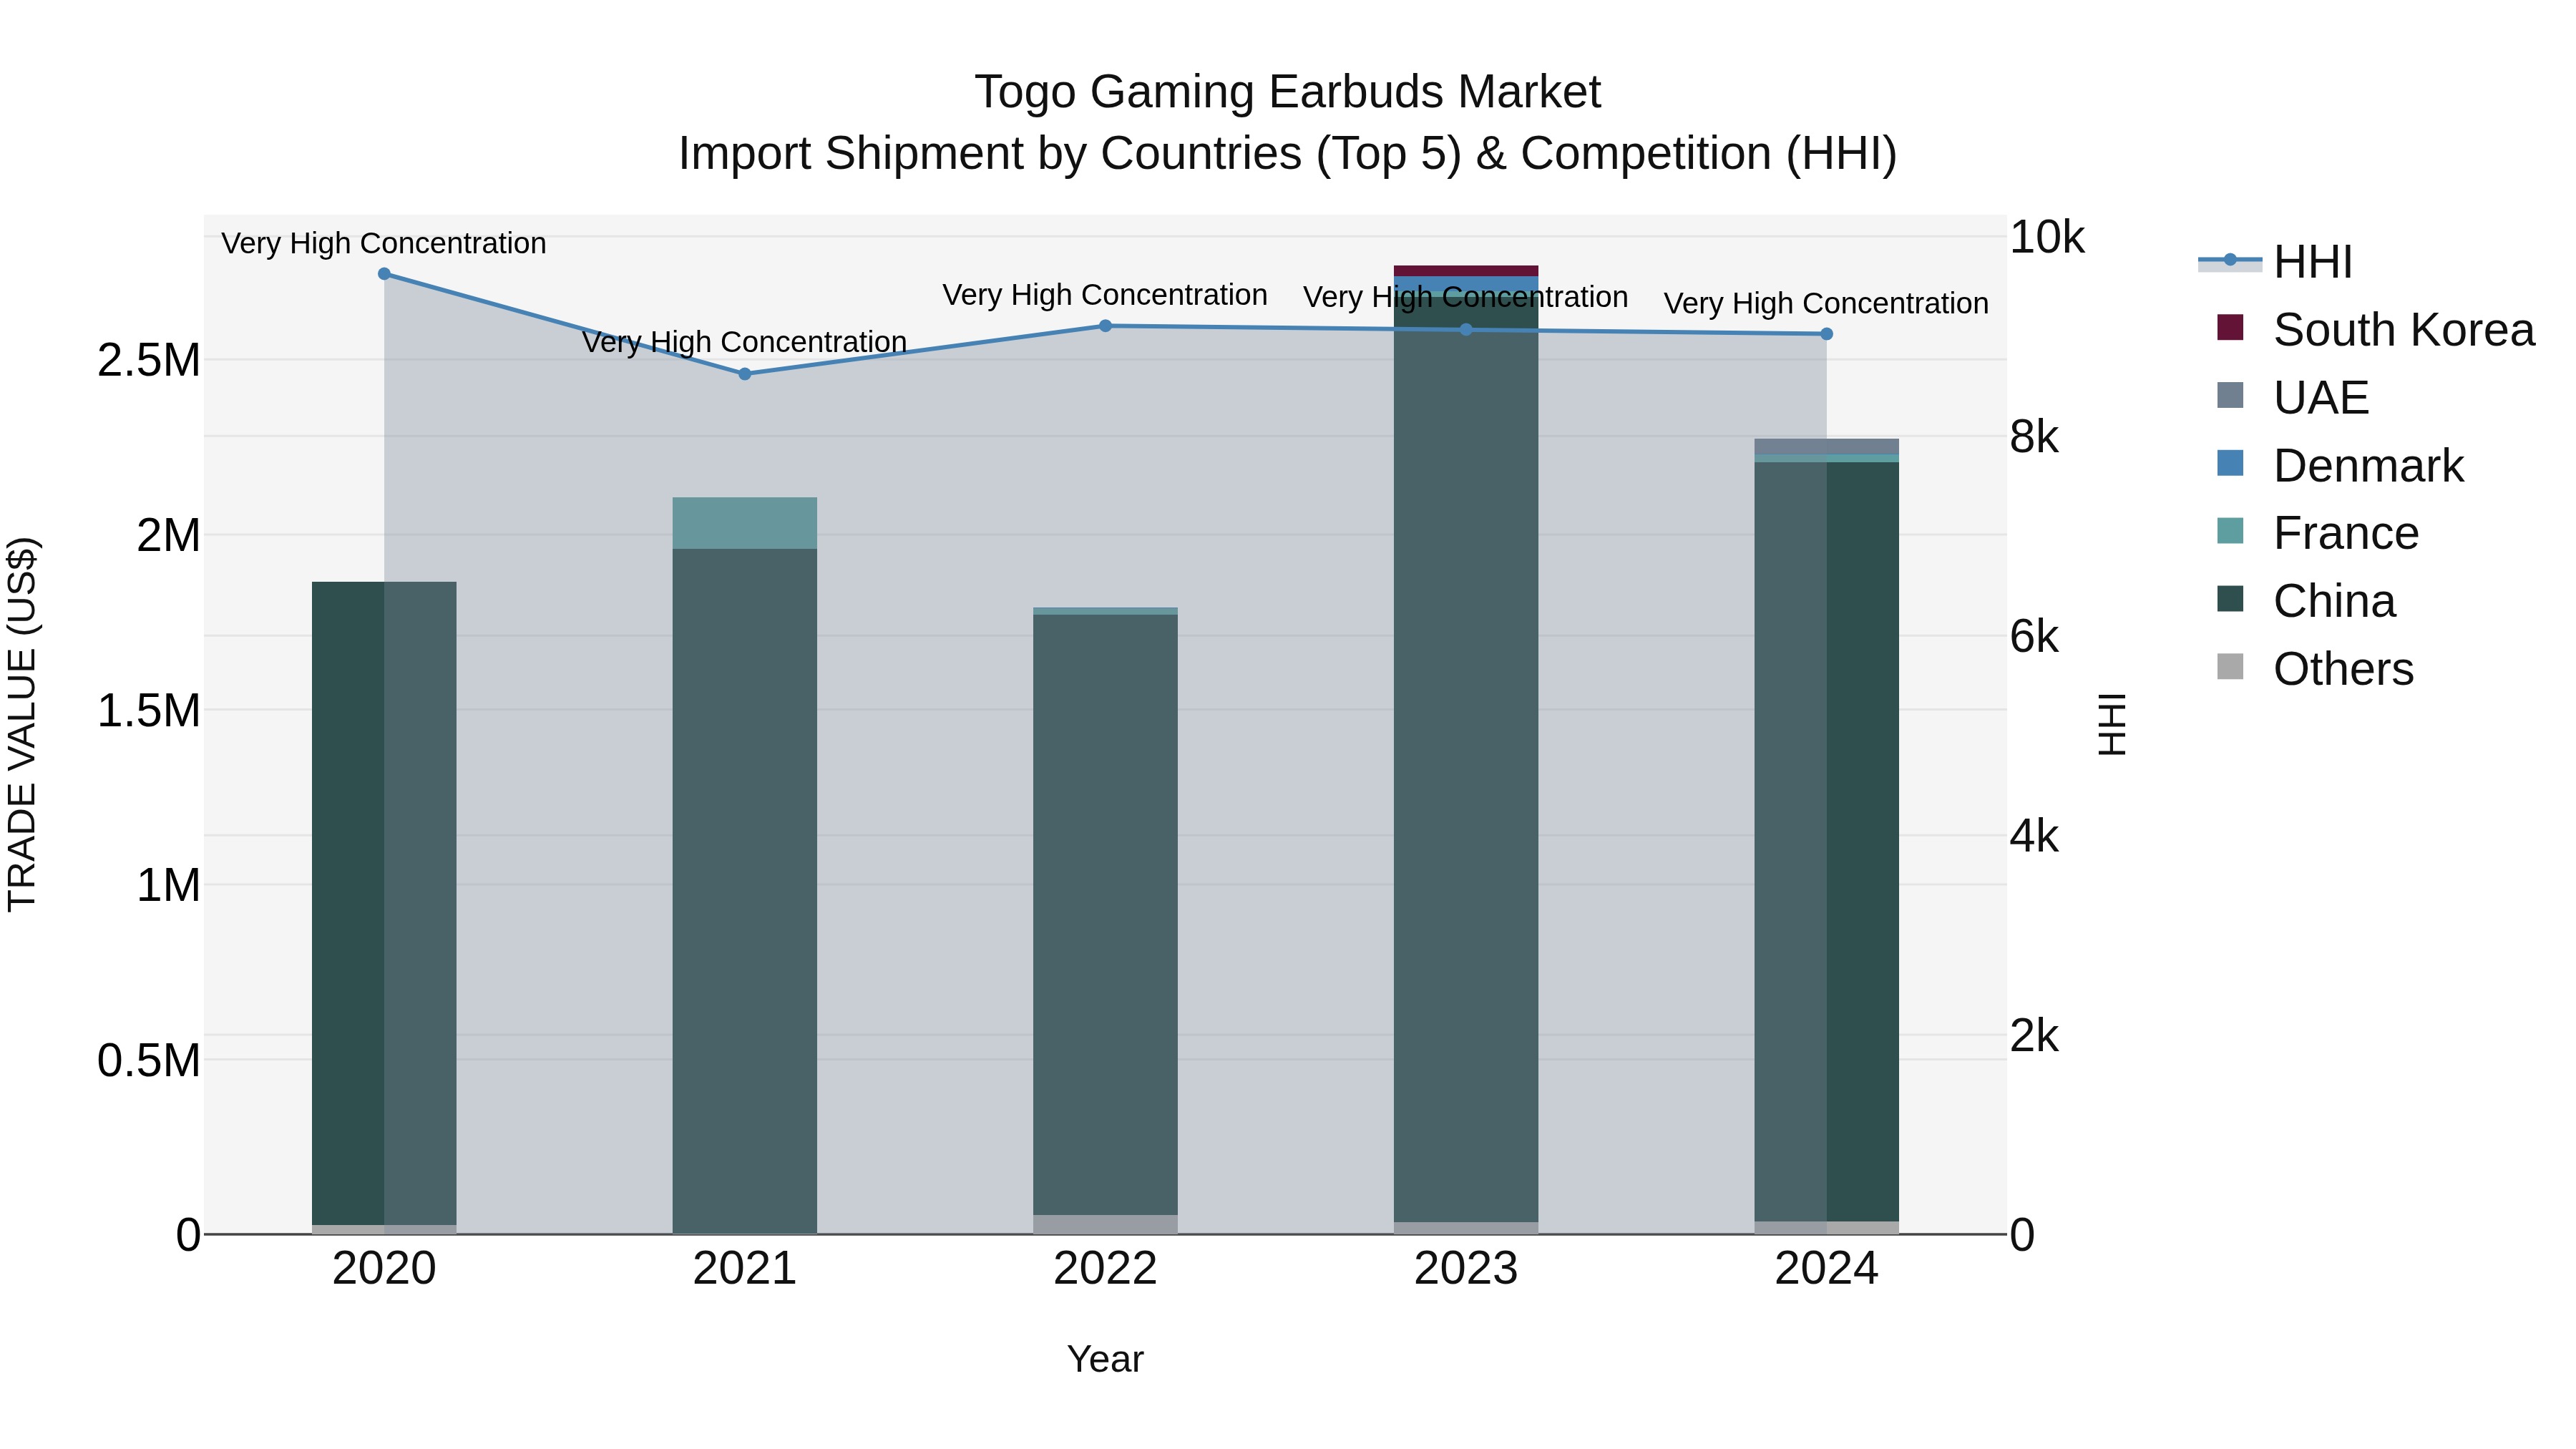
Task: Click the chart title Togo Gaming Earbuds Market
Action: (x=1288, y=92)
